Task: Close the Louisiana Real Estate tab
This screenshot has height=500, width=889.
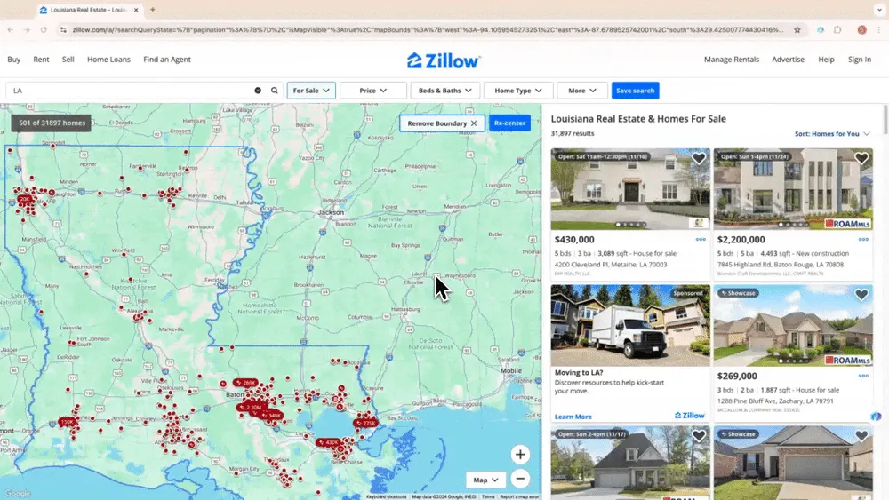Action: [136, 10]
